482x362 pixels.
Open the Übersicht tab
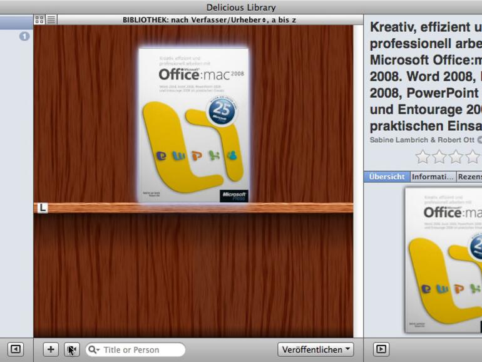387,177
